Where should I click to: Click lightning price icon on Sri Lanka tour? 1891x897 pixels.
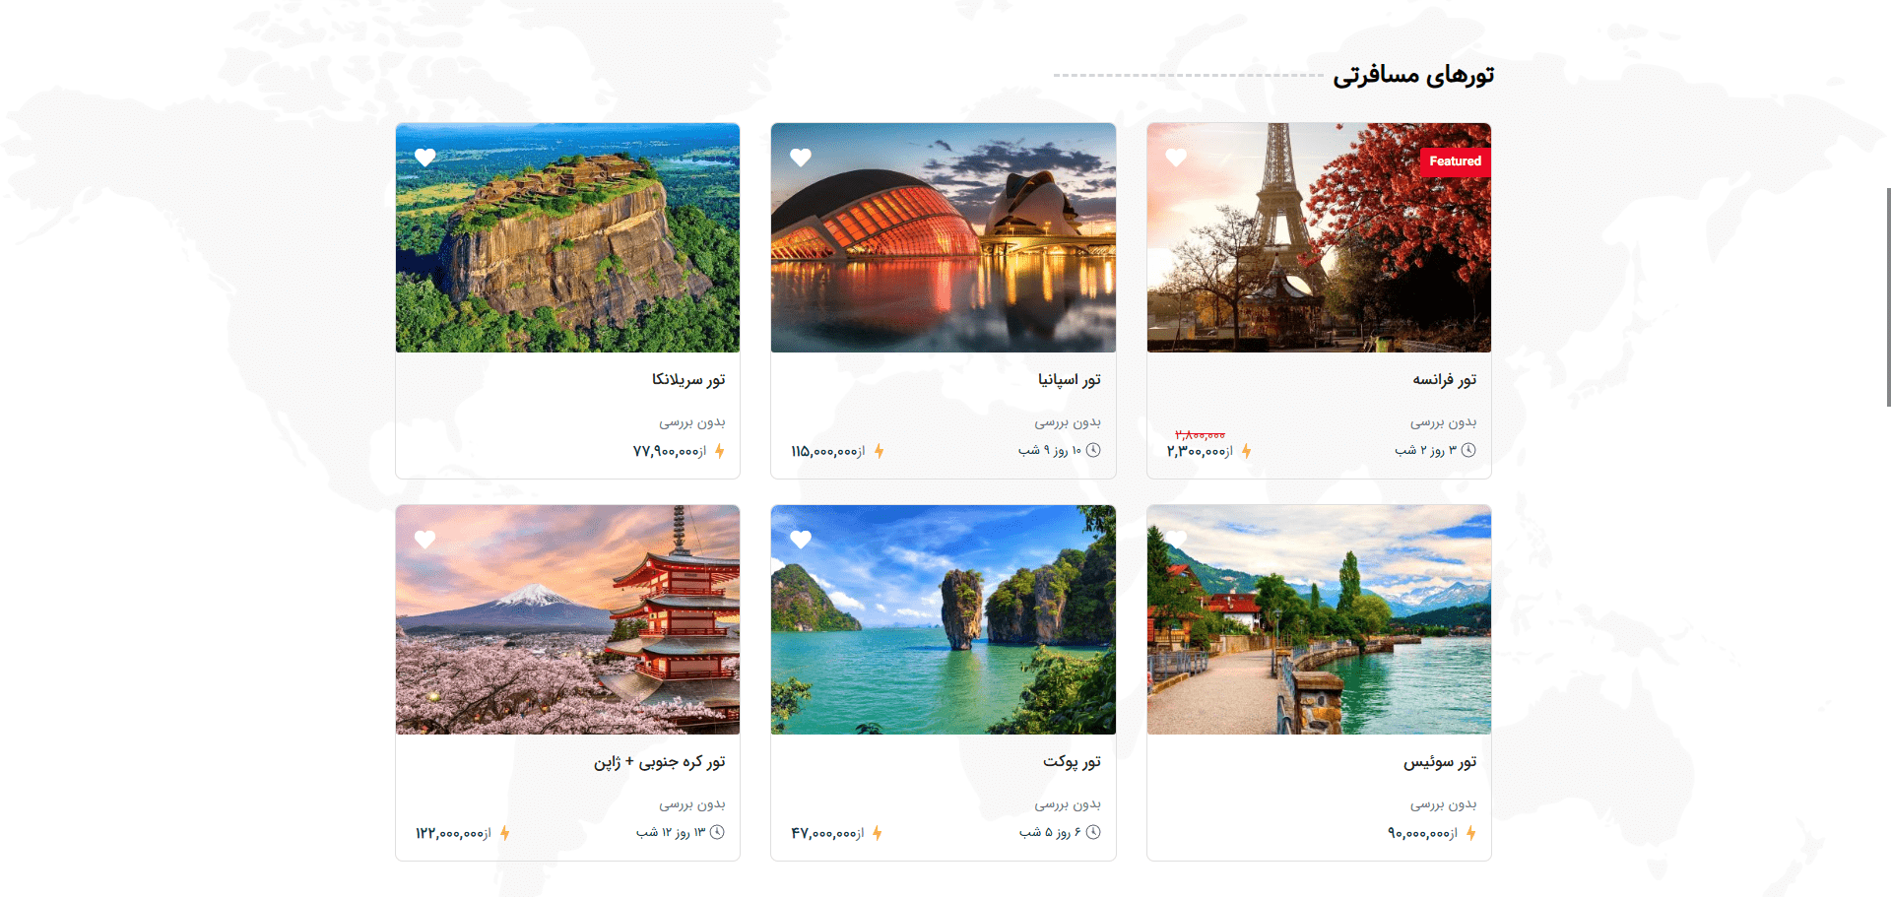point(720,451)
